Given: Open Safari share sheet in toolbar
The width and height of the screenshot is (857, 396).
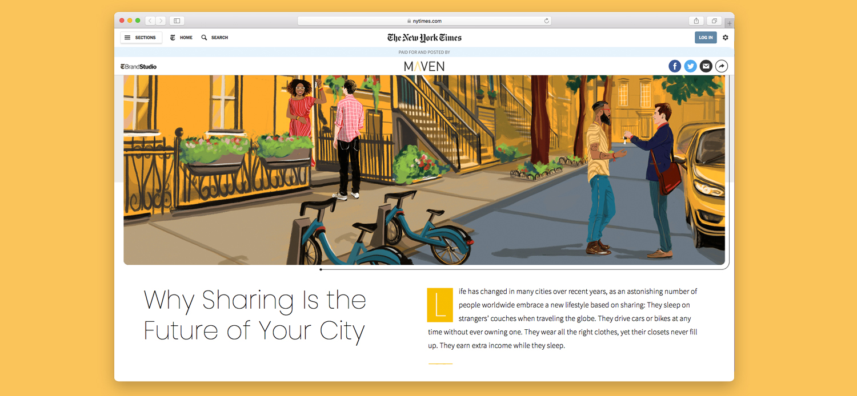Looking at the screenshot, I should pyautogui.click(x=696, y=20).
